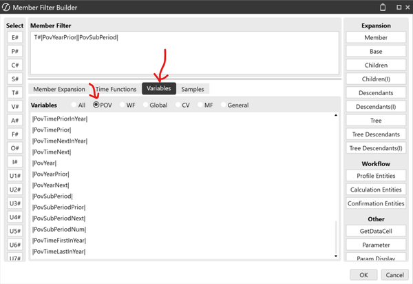413x284 pixels.
Task: Select the POV variables radio button
Action: [x=96, y=105]
